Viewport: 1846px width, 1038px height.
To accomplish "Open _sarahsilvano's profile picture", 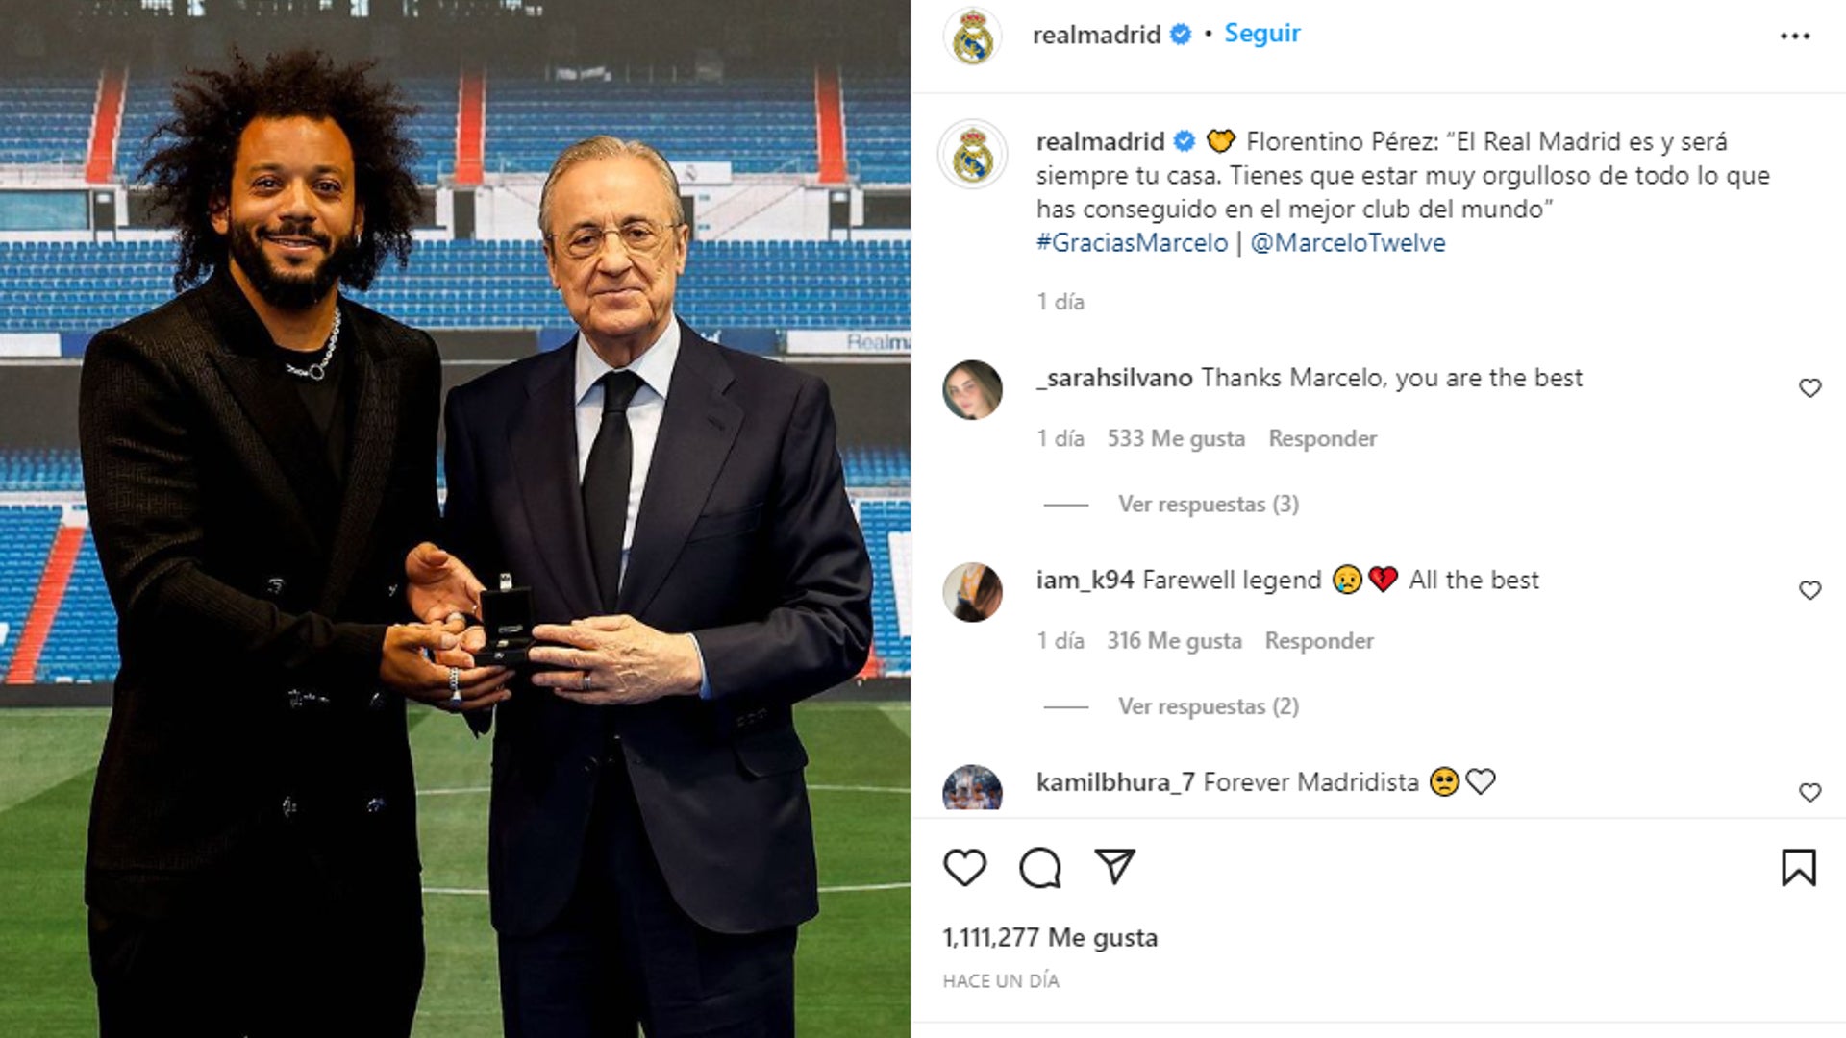I will 972,390.
